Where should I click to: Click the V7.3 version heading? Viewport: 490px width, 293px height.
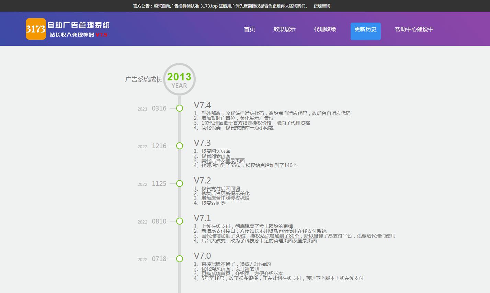coord(202,143)
